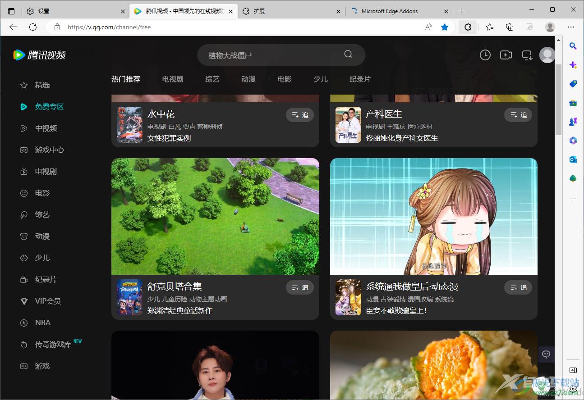Open Edge settings and more menu
Image resolution: width=584 pixels, height=400 pixels.
coord(571,27)
